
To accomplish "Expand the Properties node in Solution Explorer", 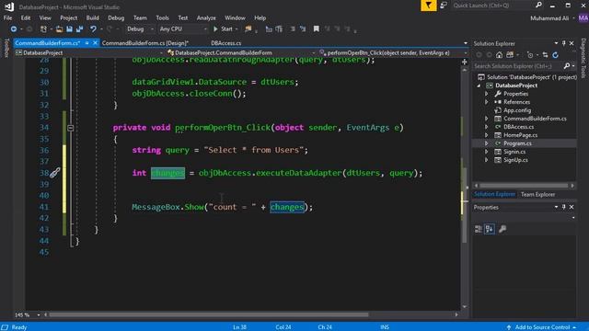I will click(487, 94).
